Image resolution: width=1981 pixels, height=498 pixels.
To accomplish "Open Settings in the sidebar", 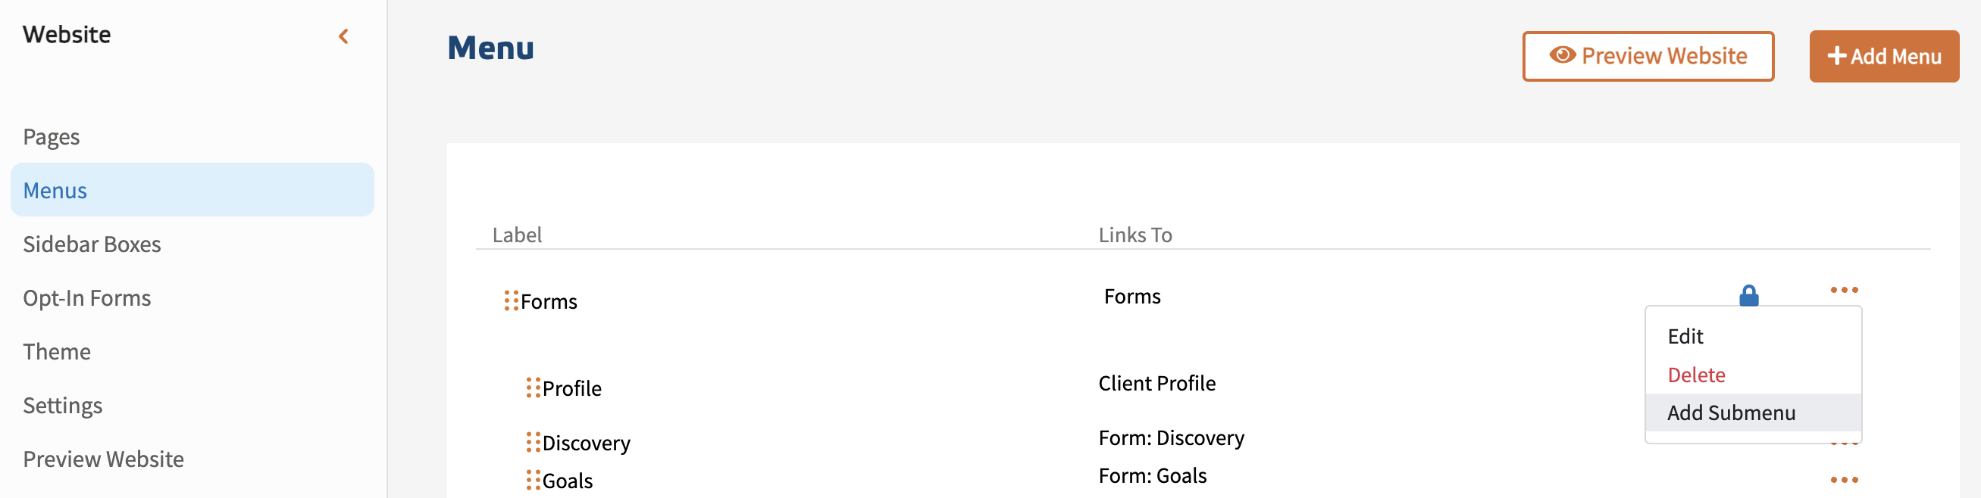I will click(63, 406).
